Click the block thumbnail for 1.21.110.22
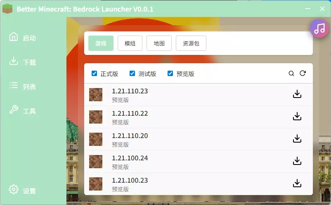331x205 pixels. 96,117
